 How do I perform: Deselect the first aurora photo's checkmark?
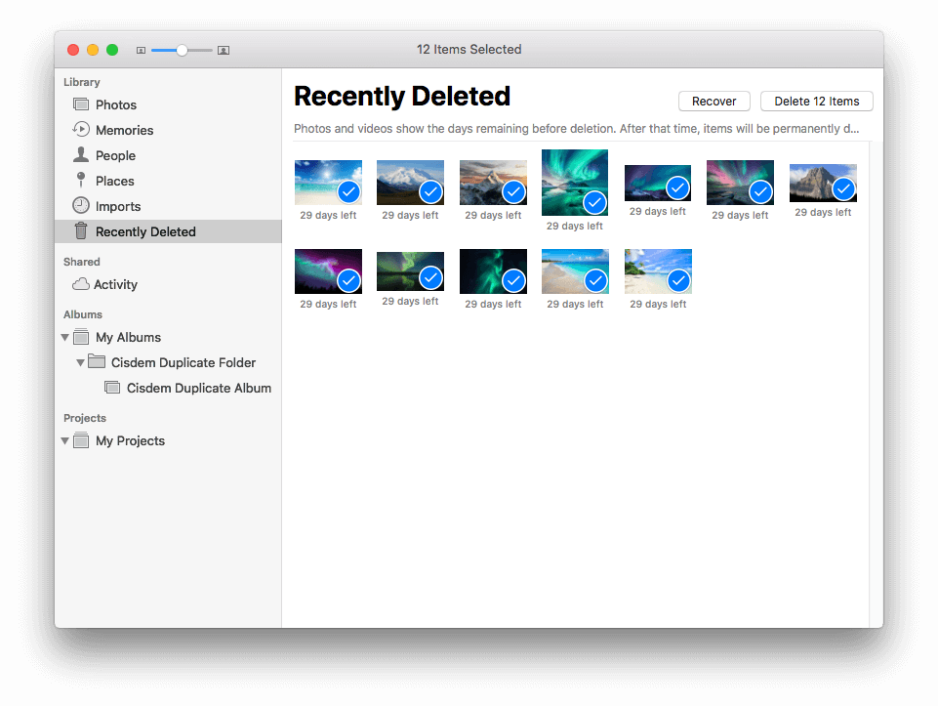(594, 202)
